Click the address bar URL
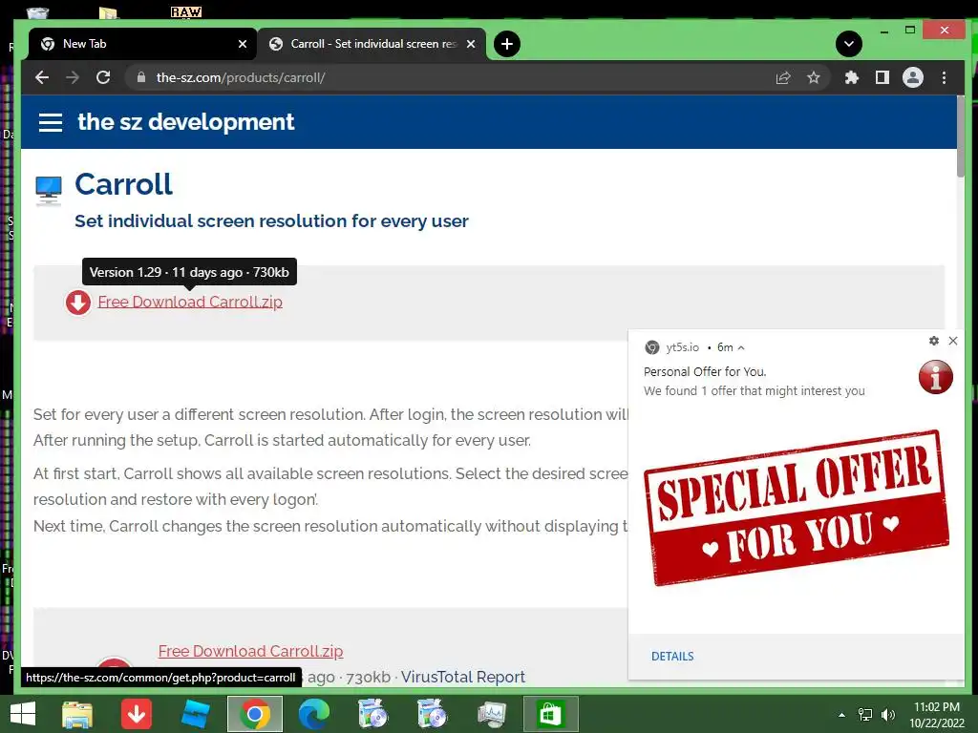 tap(241, 77)
